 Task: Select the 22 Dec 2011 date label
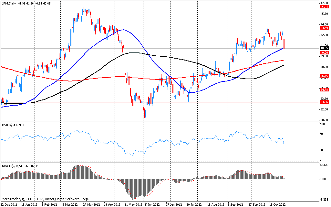pyautogui.click(x=9, y=204)
